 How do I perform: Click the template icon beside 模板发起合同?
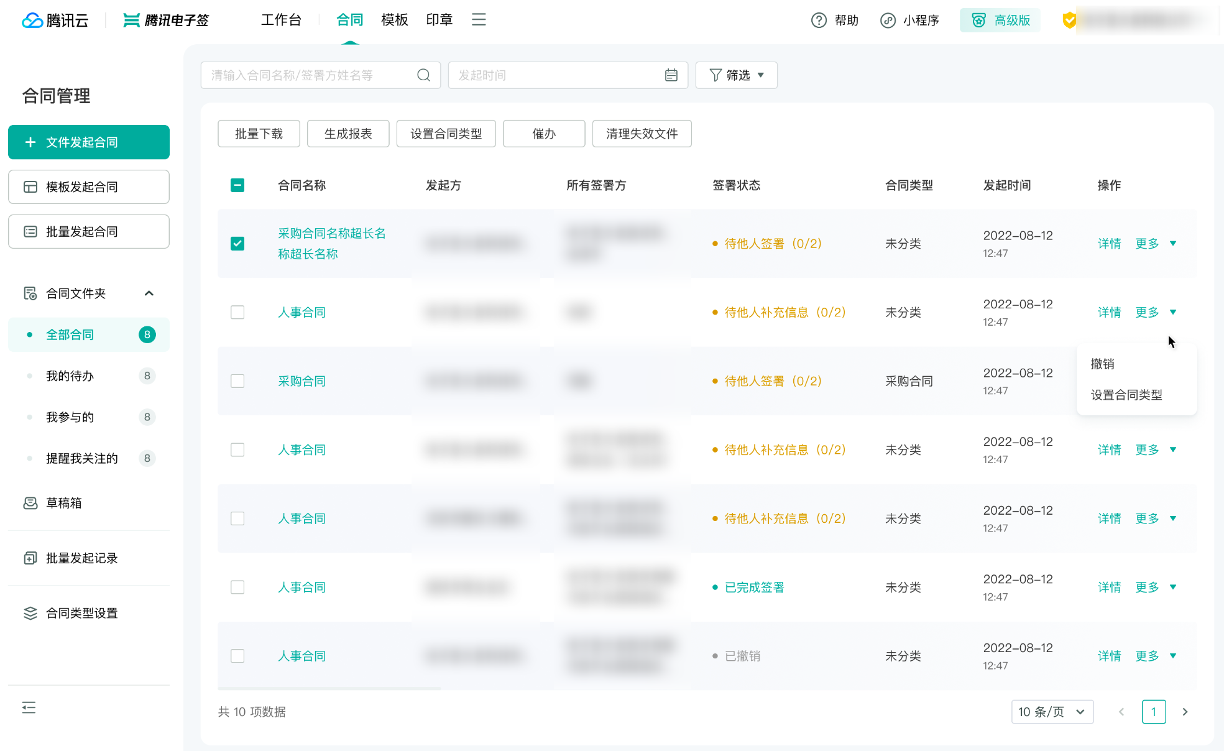(x=30, y=187)
